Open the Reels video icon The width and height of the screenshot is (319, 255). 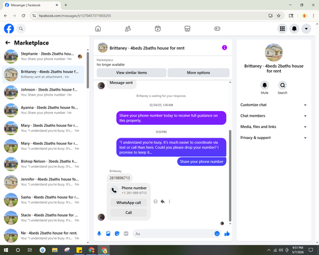point(158,29)
